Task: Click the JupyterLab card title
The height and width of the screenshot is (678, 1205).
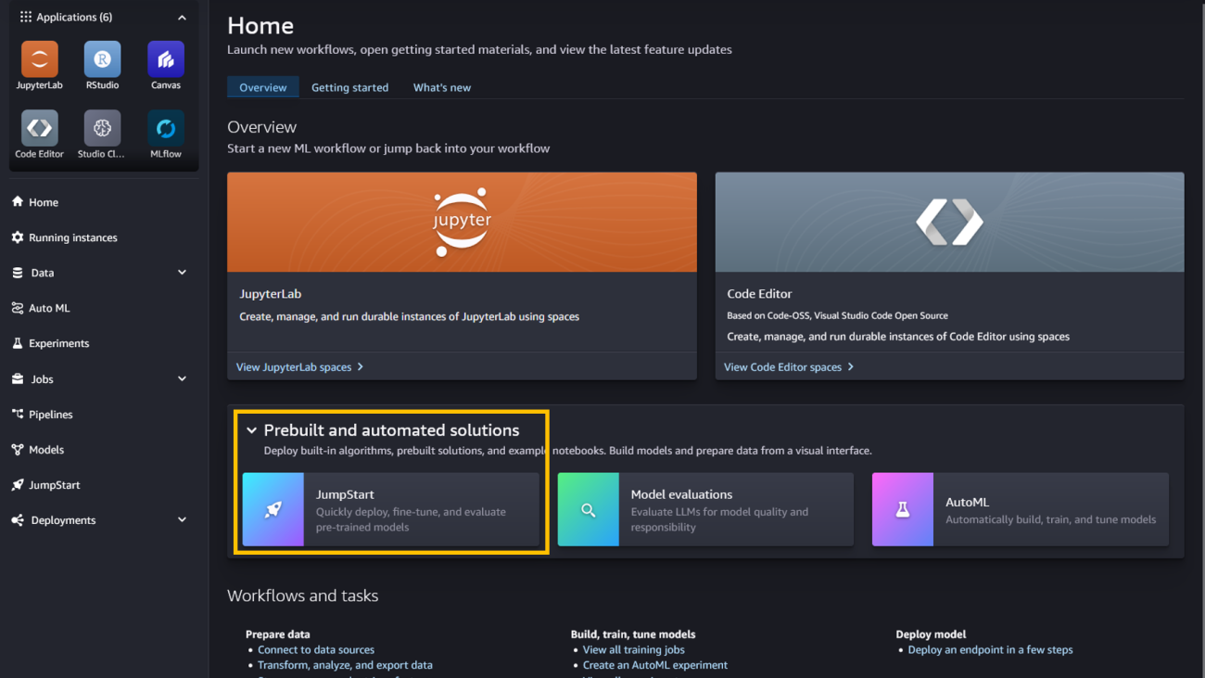Action: (x=271, y=293)
